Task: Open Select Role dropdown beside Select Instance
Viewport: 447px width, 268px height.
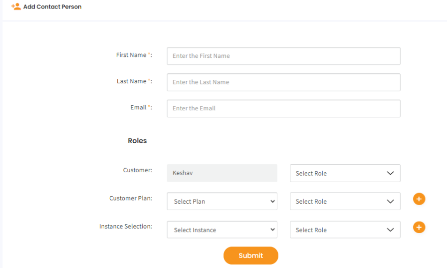Action: 345,230
